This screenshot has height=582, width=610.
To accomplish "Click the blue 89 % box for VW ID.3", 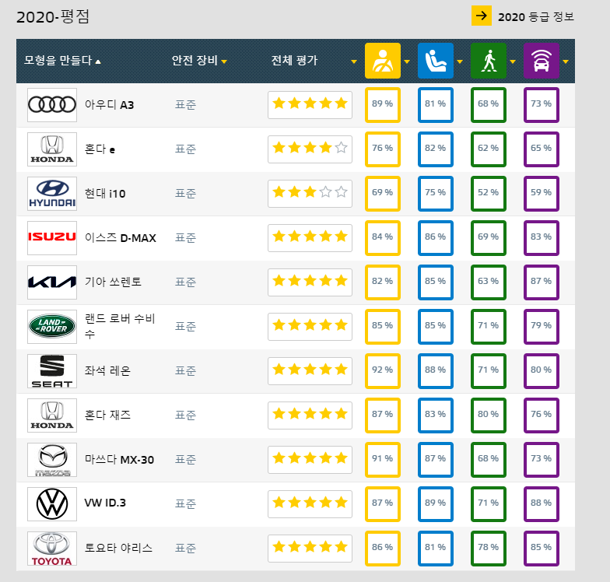I will click(436, 504).
